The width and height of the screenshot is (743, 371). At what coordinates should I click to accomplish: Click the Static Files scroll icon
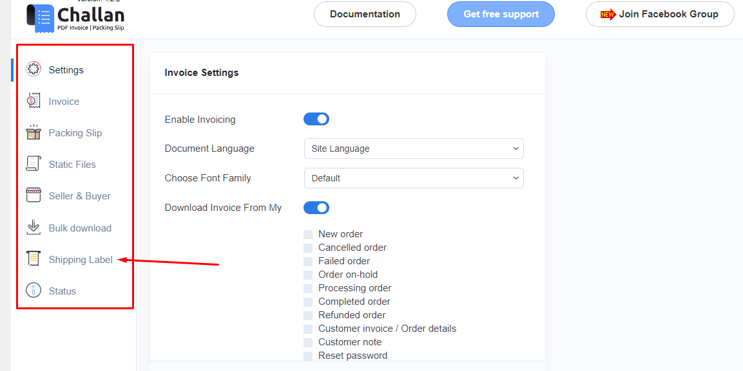[34, 164]
